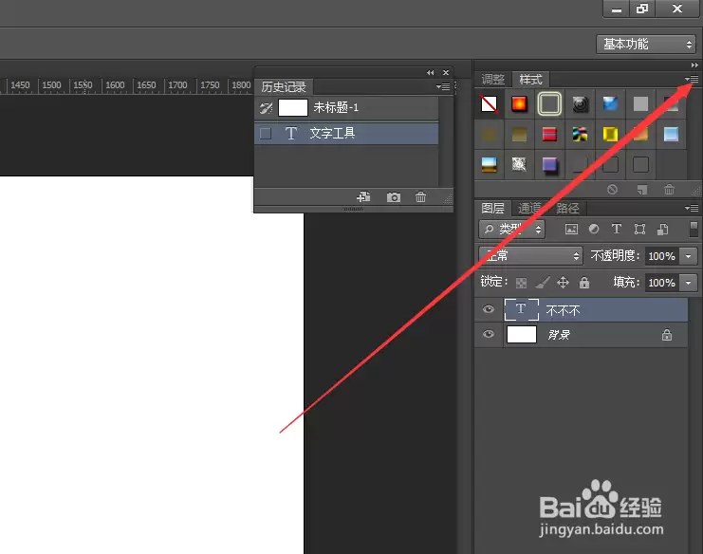
Task: Click the 背景 layer thumbnail
Action: pyautogui.click(x=522, y=334)
